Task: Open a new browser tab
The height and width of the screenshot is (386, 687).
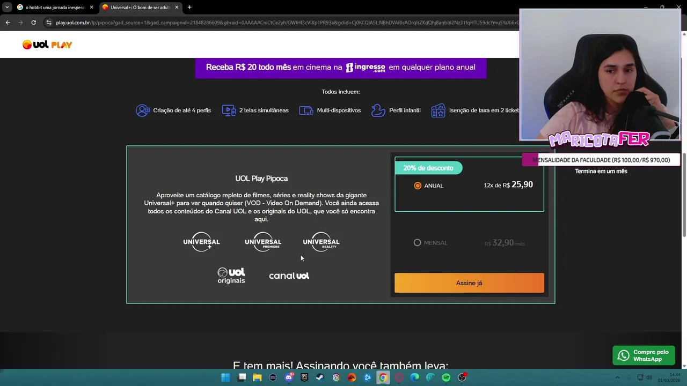Action: point(189,8)
